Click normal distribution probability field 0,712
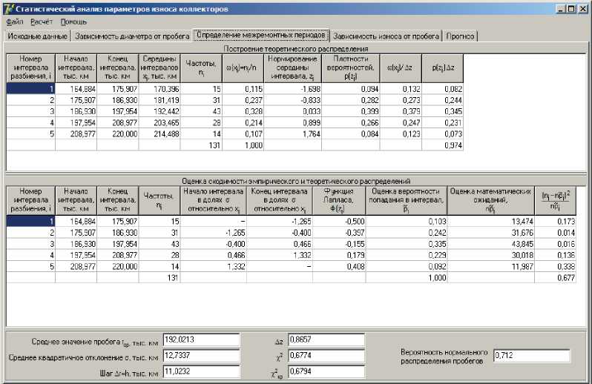The height and width of the screenshot is (384, 592). click(532, 355)
